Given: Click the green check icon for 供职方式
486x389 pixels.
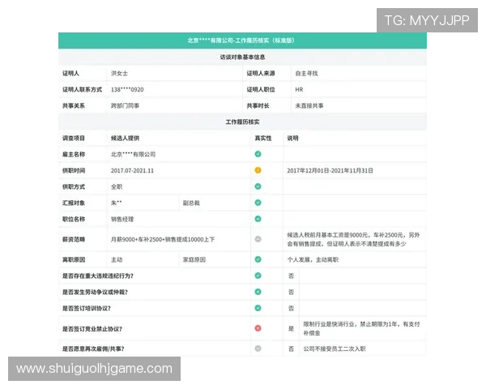Looking at the screenshot, I should [258, 186].
